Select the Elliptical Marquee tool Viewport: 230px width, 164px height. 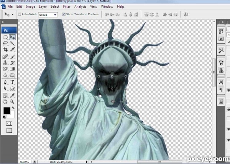coord(5,37)
